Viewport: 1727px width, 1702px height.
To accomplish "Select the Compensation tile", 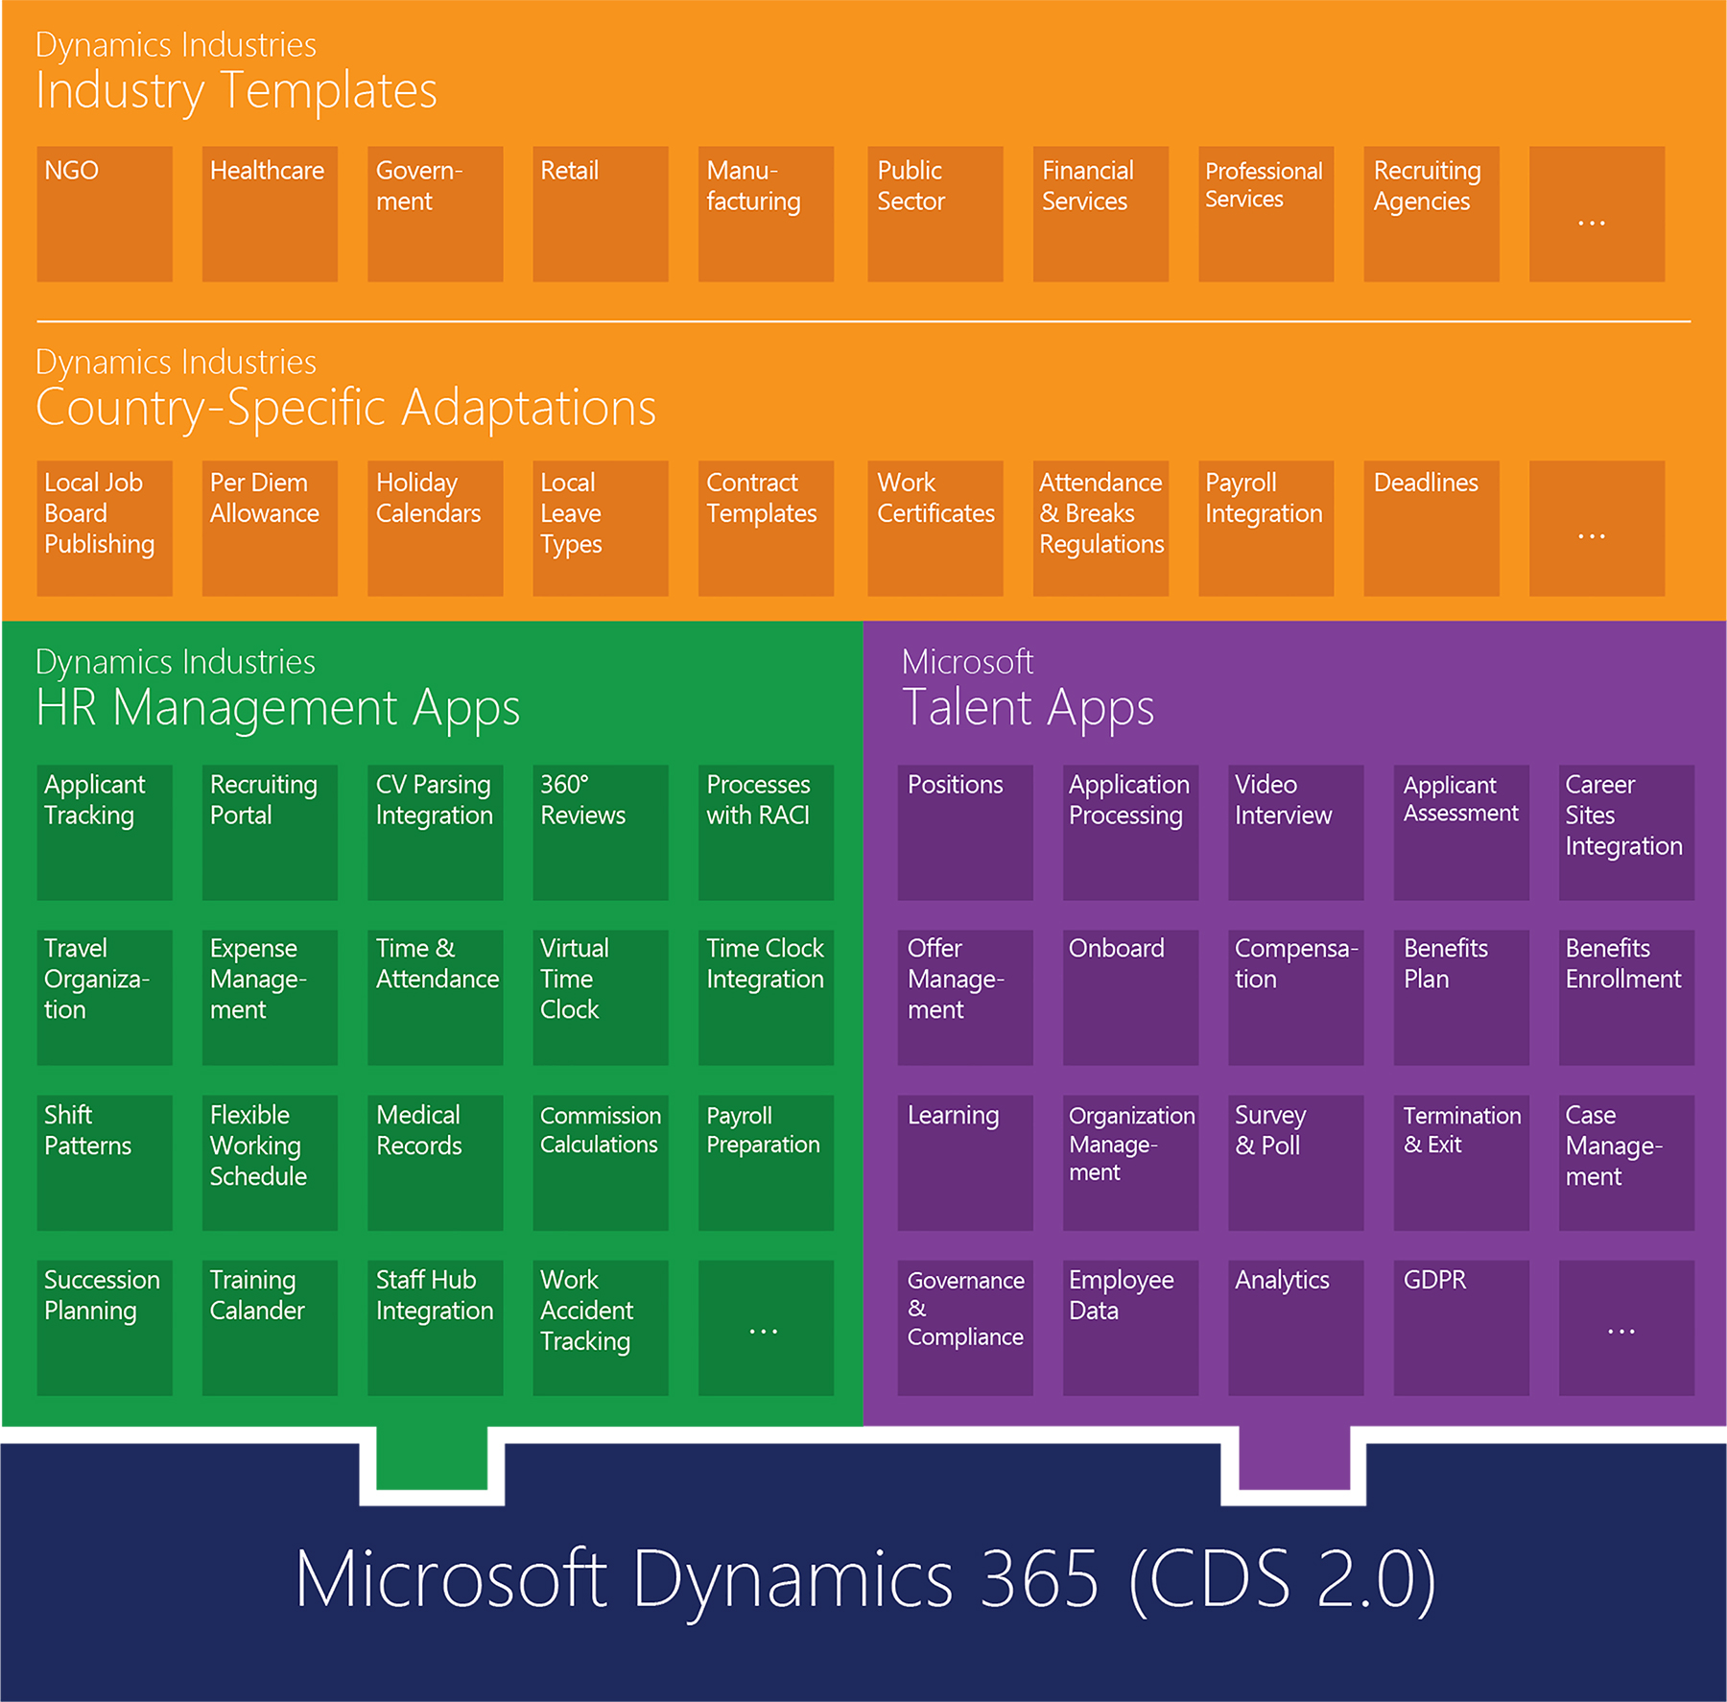I will click(x=1296, y=998).
